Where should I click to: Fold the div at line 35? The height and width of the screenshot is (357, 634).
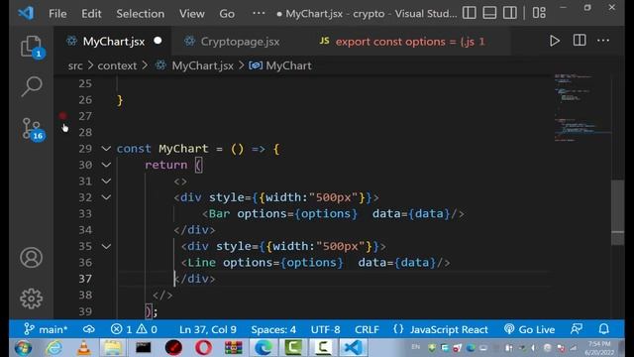tap(106, 246)
